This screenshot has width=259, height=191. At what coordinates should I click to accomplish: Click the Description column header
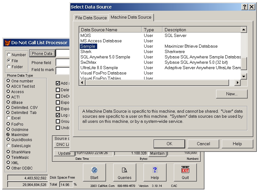coord(202,30)
